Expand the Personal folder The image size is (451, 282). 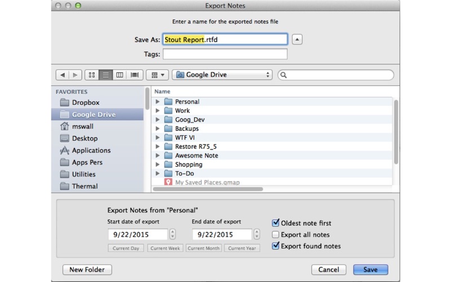coord(157,102)
